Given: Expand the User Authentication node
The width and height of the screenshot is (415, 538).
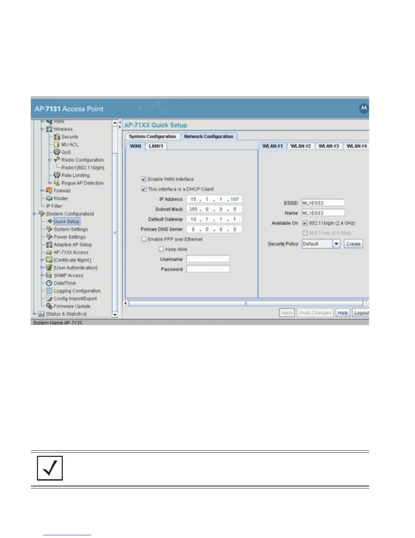Looking at the screenshot, I should 42,268.
